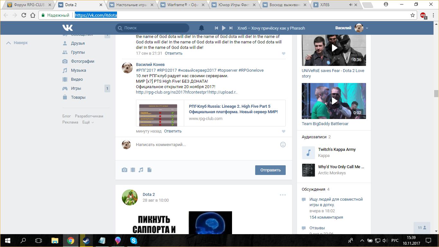
Task: Play the UNiVeRsE saves Fear video
Action: (334, 48)
